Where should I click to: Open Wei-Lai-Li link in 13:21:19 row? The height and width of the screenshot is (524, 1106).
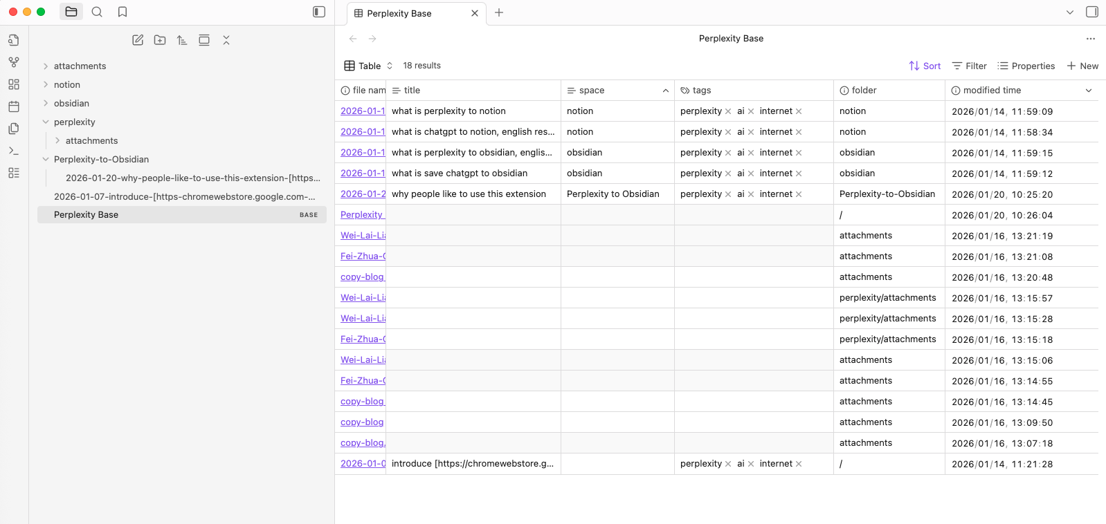click(363, 235)
